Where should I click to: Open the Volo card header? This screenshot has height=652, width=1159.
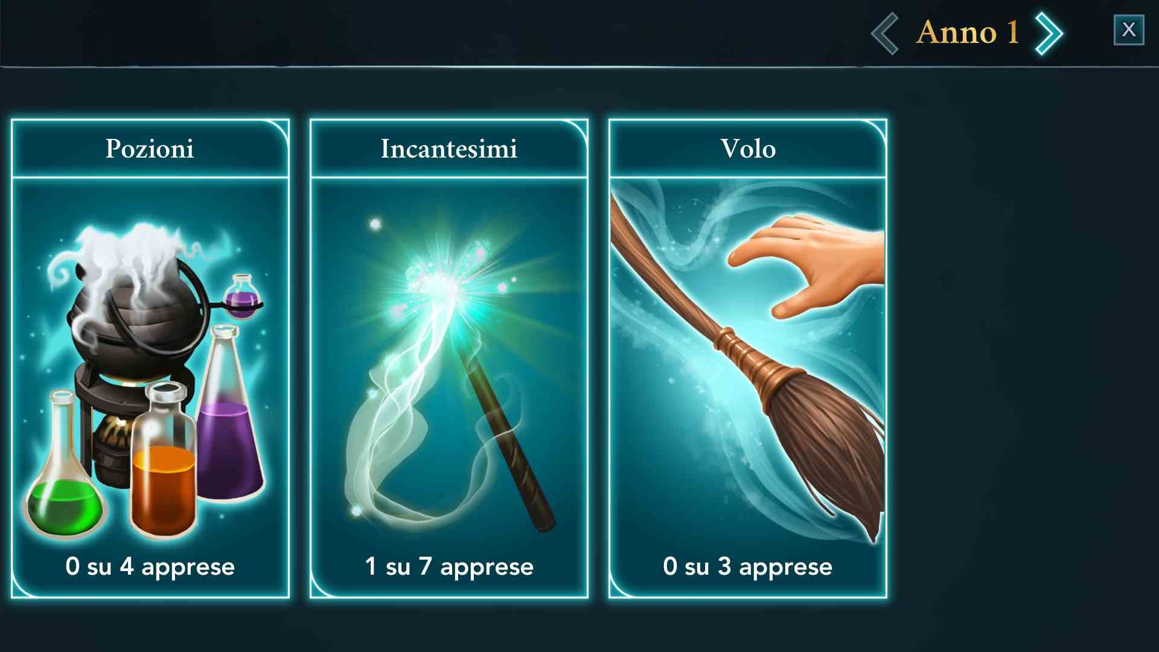point(747,149)
